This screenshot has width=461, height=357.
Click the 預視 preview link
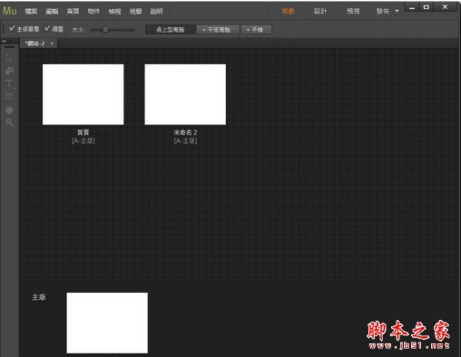click(x=353, y=12)
